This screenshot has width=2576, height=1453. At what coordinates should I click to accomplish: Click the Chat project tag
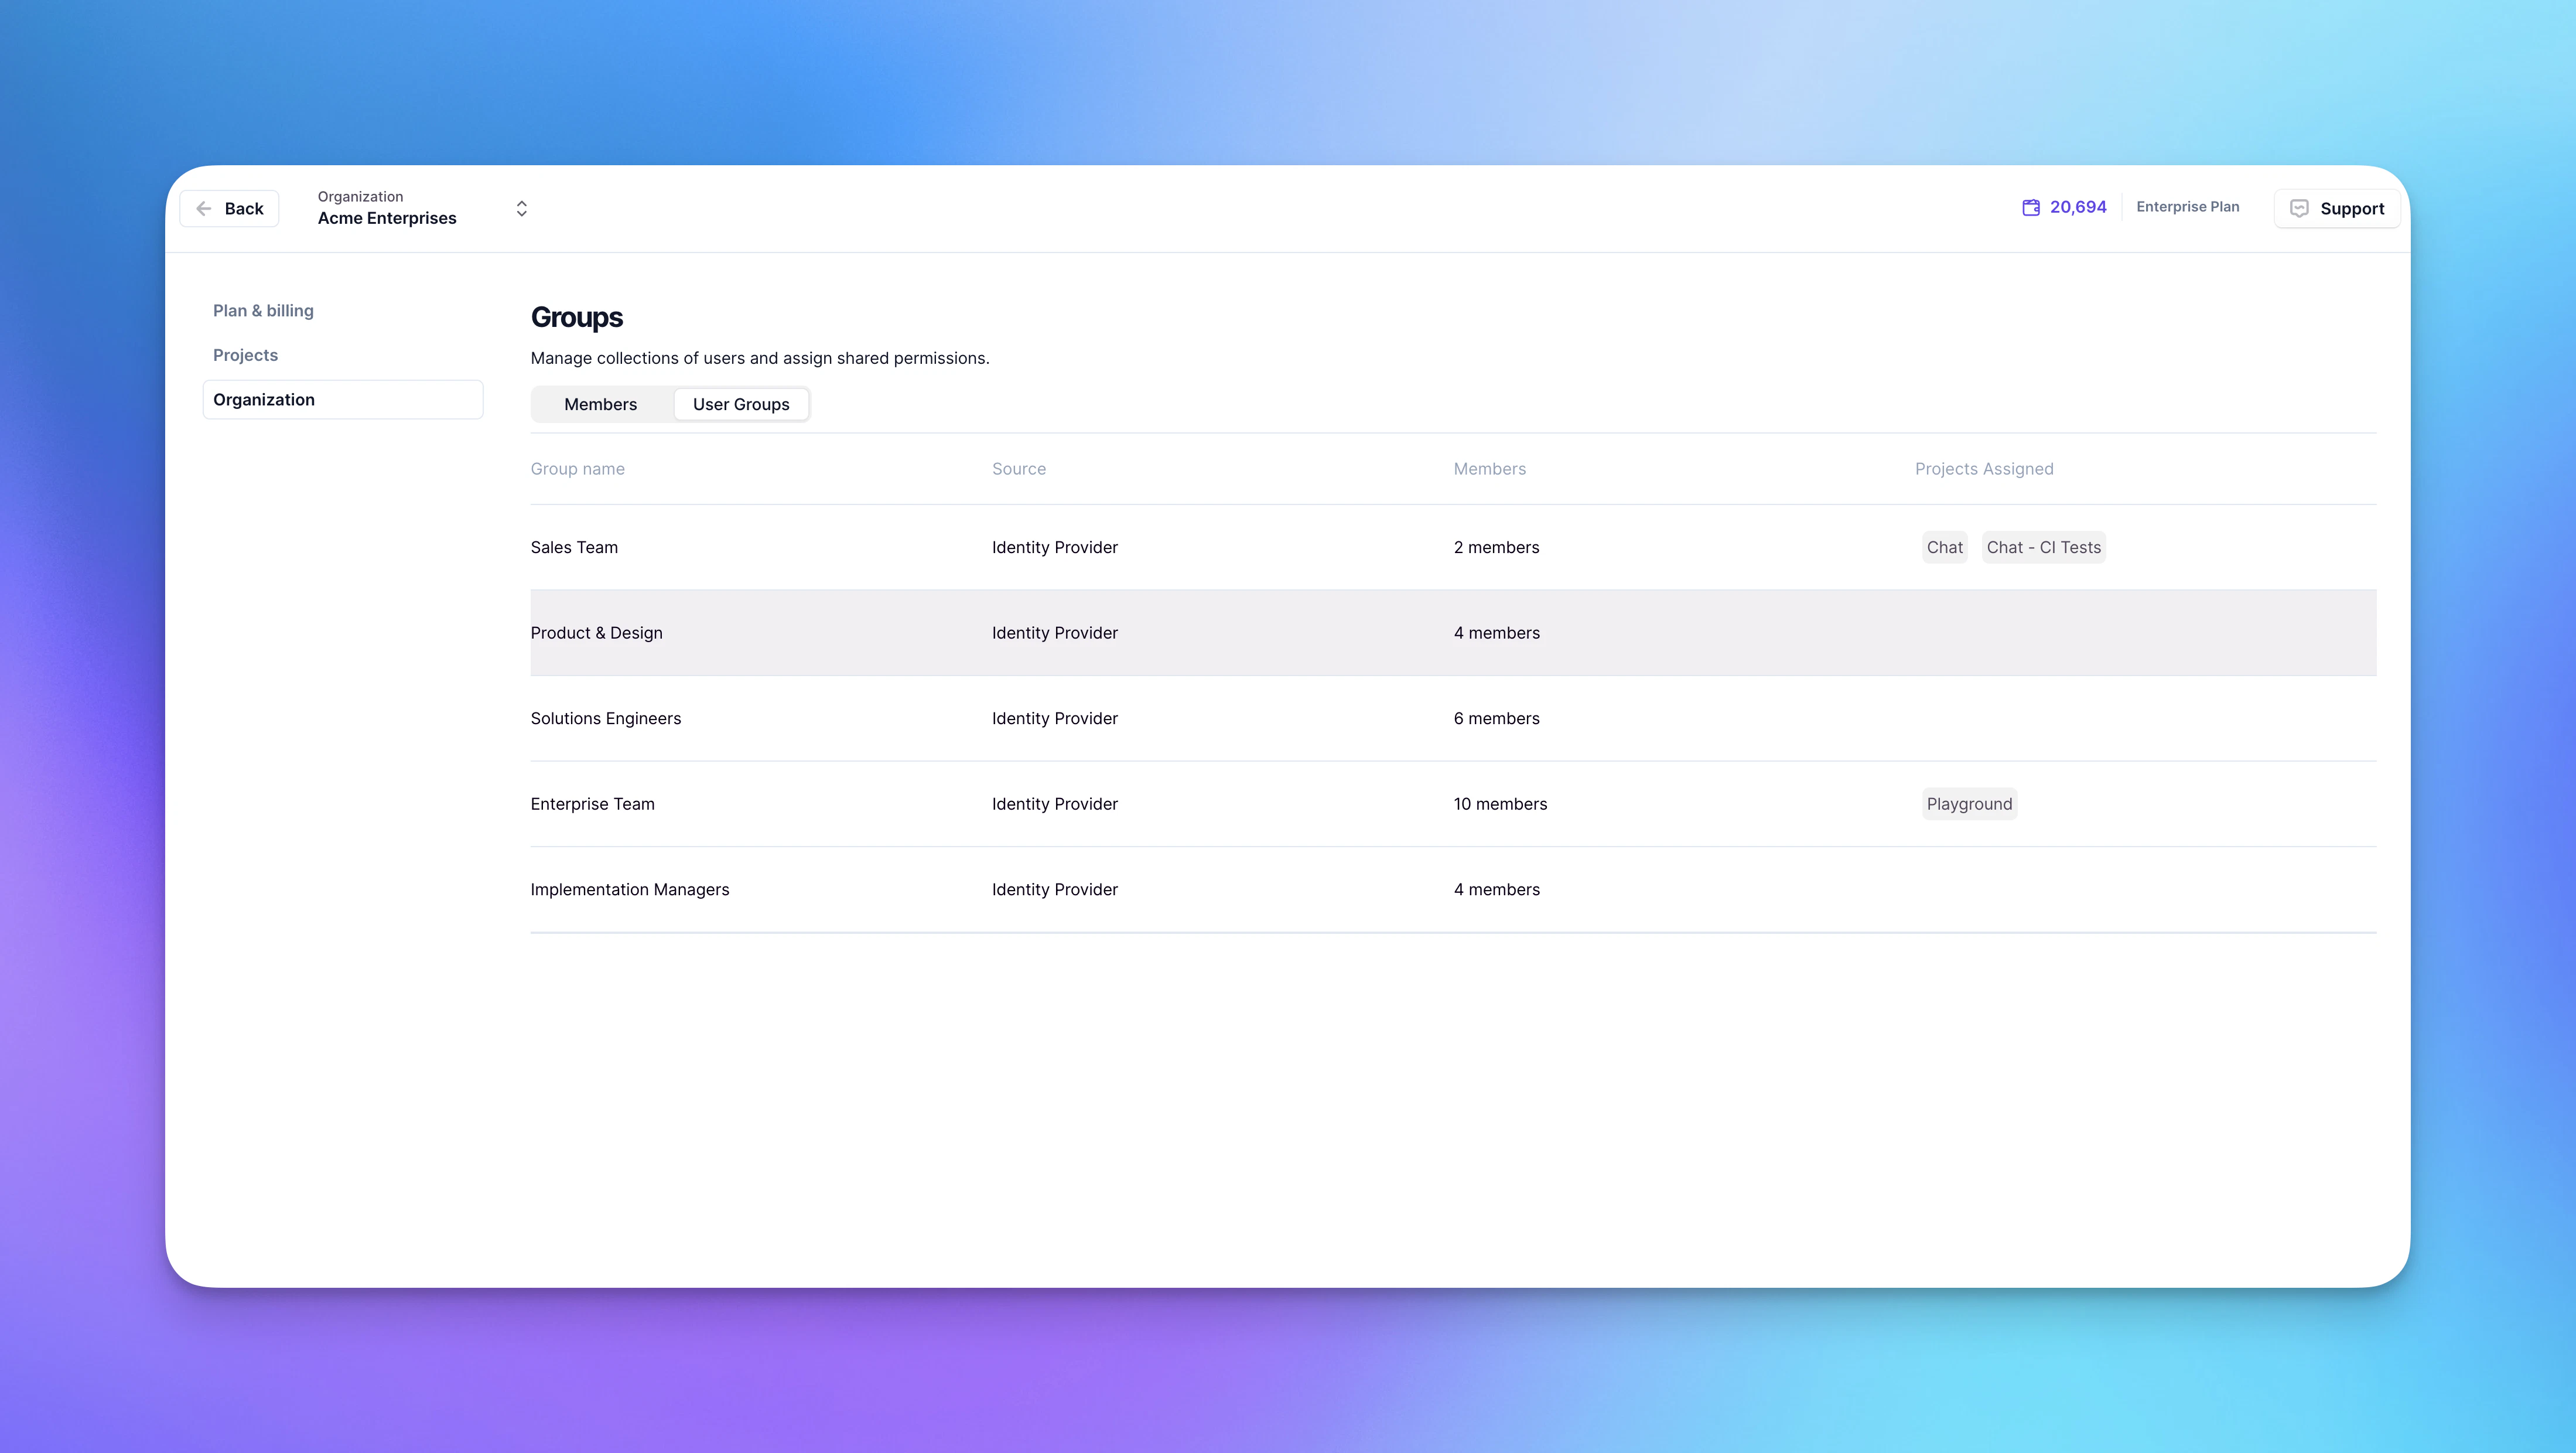1943,547
